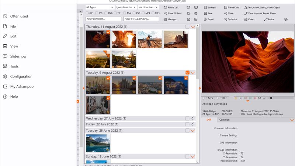Click the Rotate Right icon

click(x=188, y=7)
